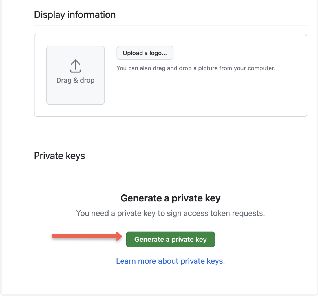Click the red arrow annotation pointing at button
The height and width of the screenshot is (297, 318).
87,236
